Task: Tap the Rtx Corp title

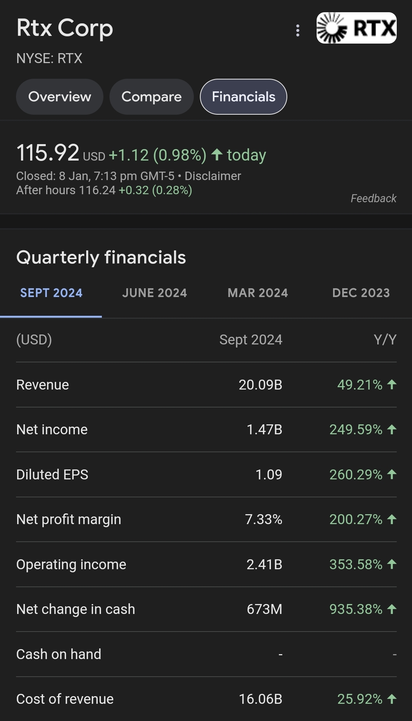Action: click(65, 28)
